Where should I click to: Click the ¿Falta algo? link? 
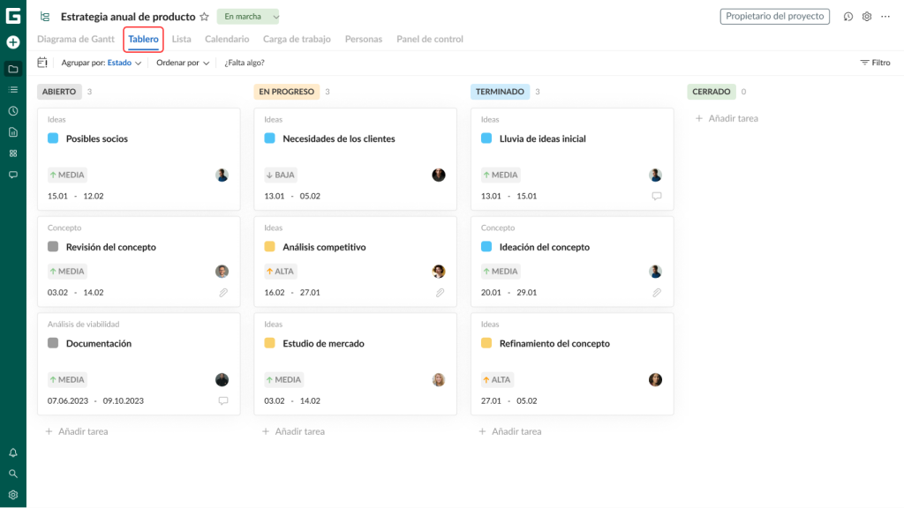tap(245, 63)
